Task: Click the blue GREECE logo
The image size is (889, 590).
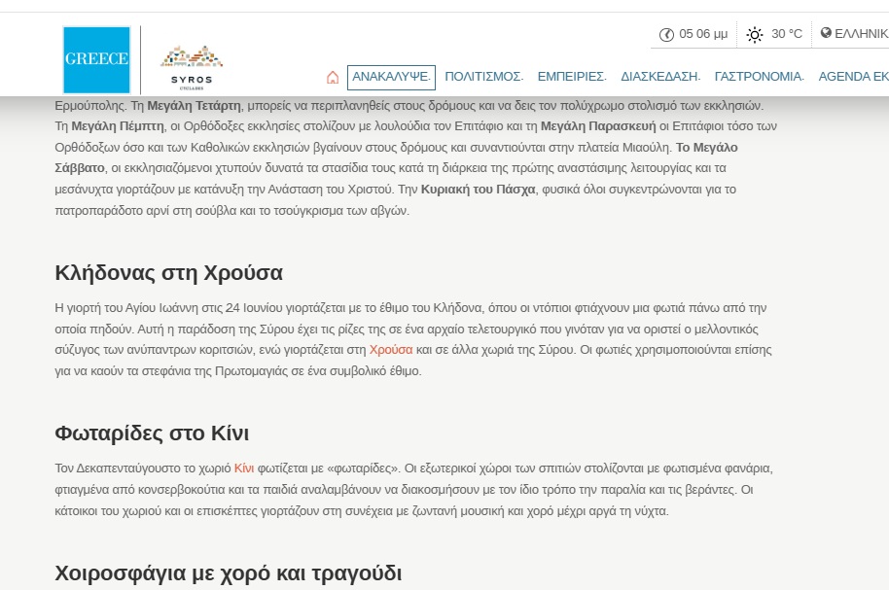Action: click(x=96, y=59)
